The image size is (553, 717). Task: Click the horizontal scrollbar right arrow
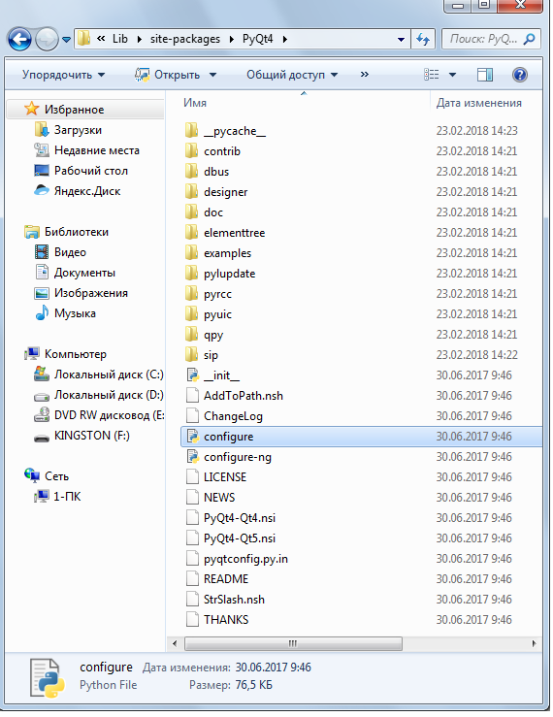[534, 643]
